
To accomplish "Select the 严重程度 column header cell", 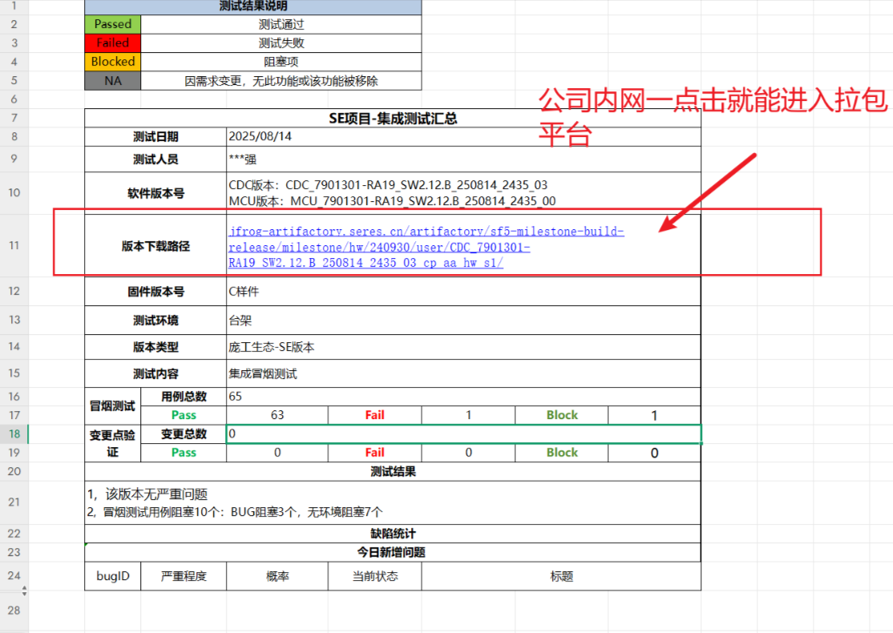I will coord(184,576).
